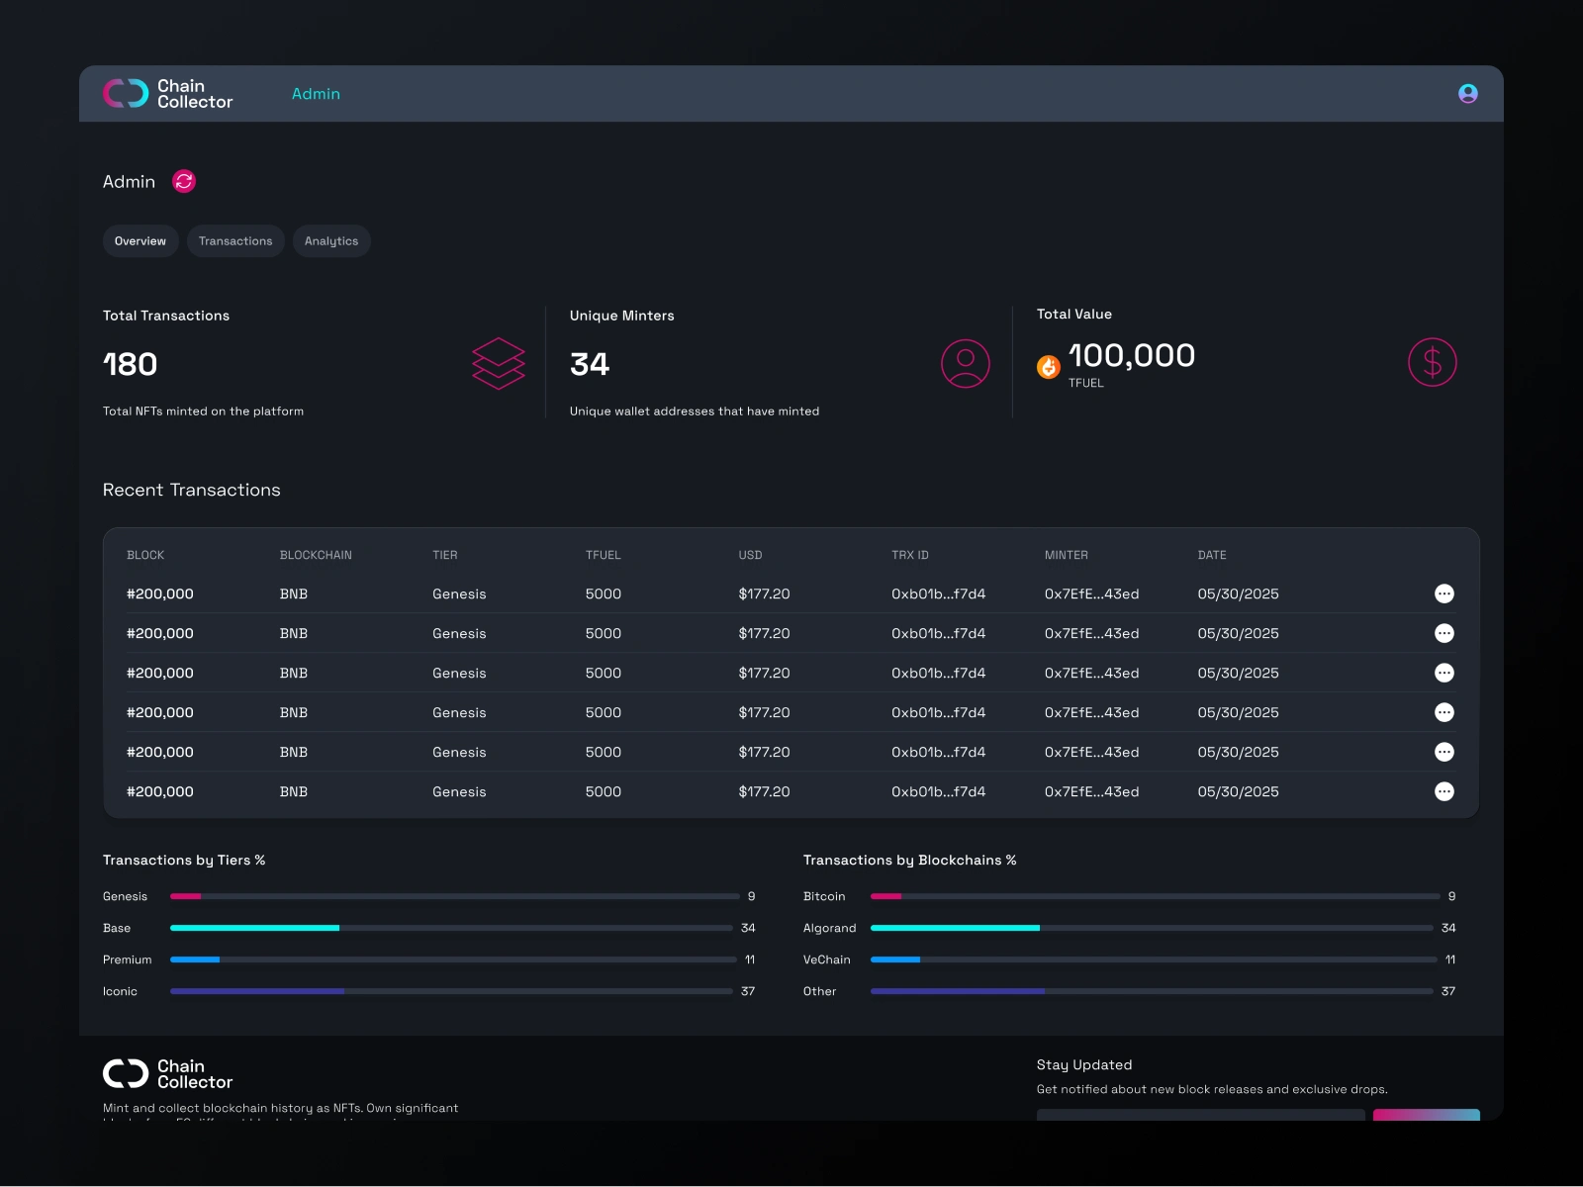Open the user profile avatar menu
This screenshot has height=1187, width=1583.
[1468, 93]
